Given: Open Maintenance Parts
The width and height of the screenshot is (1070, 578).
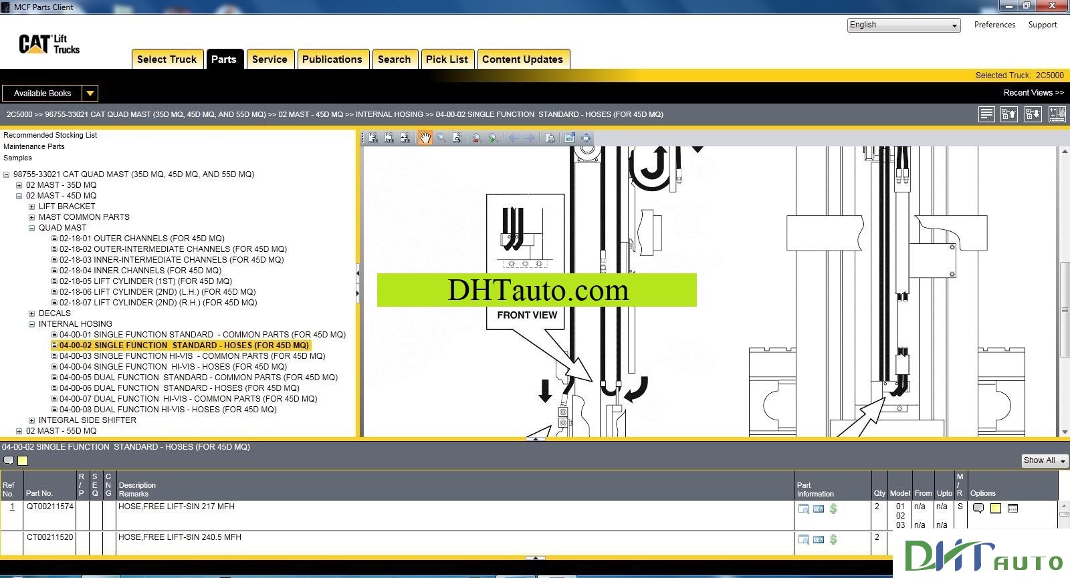Looking at the screenshot, I should pos(34,146).
